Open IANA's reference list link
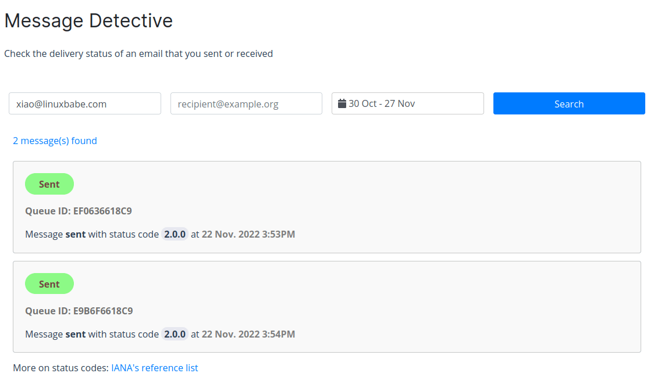Image resolution: width=647 pixels, height=391 pixels. pyautogui.click(x=155, y=368)
